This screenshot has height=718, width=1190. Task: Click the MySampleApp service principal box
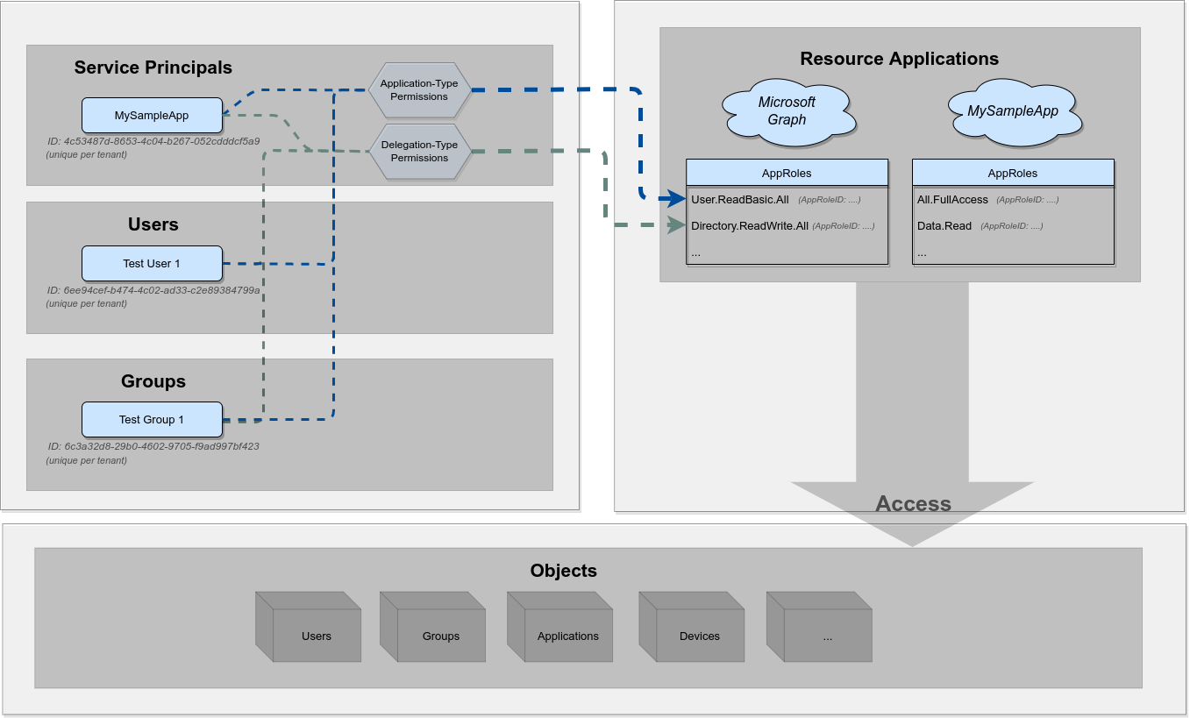click(x=152, y=115)
